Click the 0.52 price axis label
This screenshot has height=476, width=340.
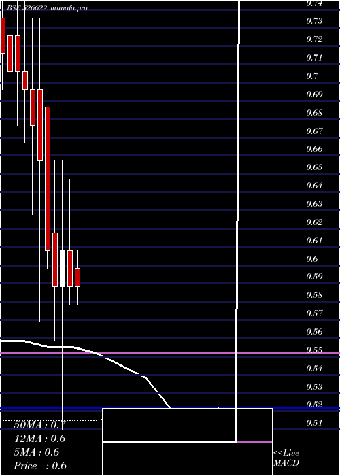314,405
